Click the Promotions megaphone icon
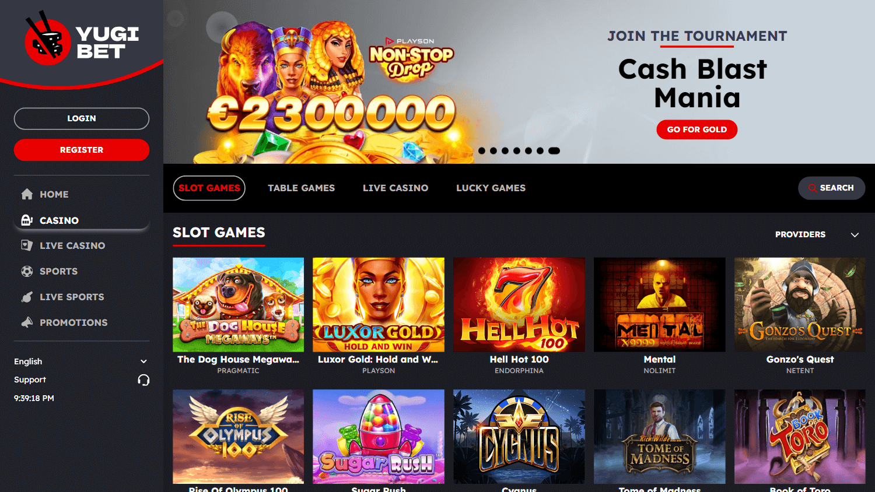The height and width of the screenshot is (492, 875). (x=27, y=322)
